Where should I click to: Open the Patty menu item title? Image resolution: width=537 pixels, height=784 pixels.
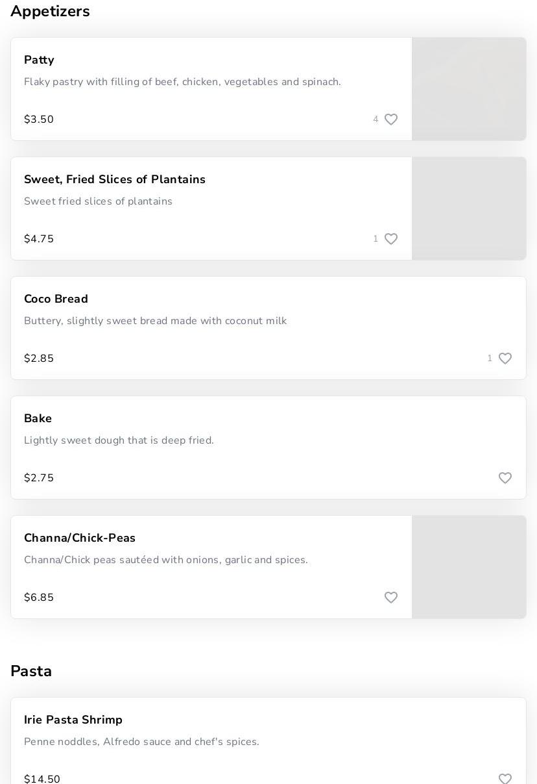(39, 60)
